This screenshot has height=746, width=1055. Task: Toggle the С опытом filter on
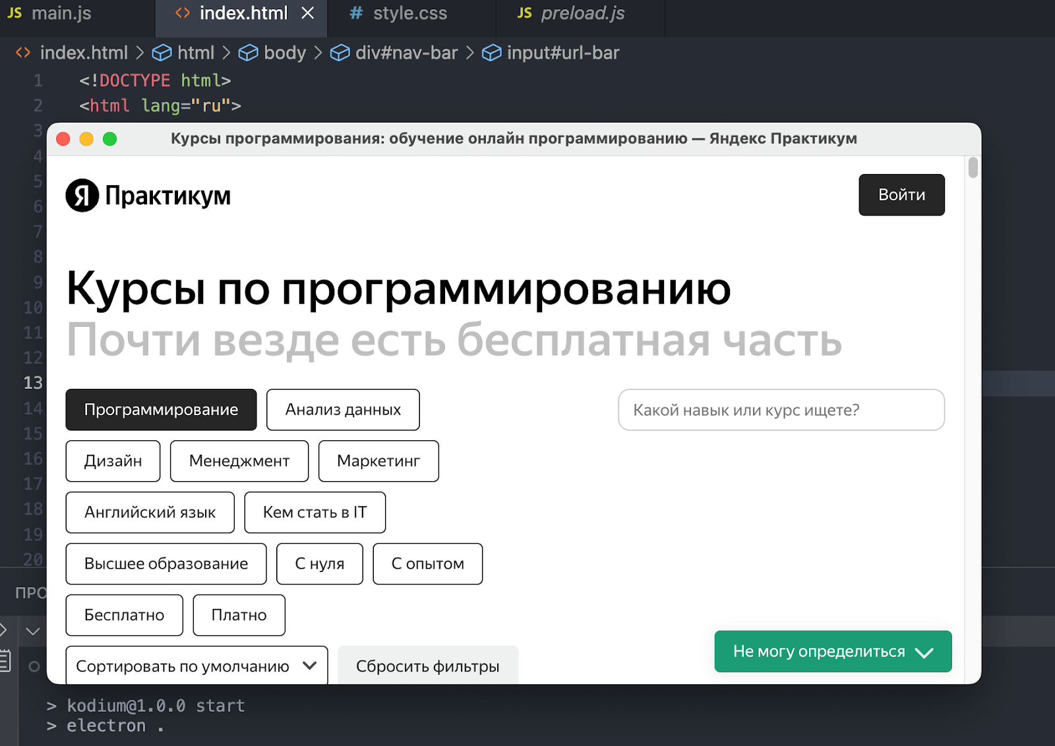pyautogui.click(x=427, y=563)
